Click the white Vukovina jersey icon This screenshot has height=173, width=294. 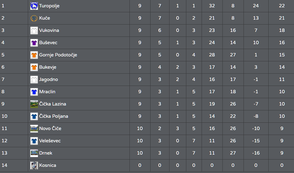[x=34, y=30]
